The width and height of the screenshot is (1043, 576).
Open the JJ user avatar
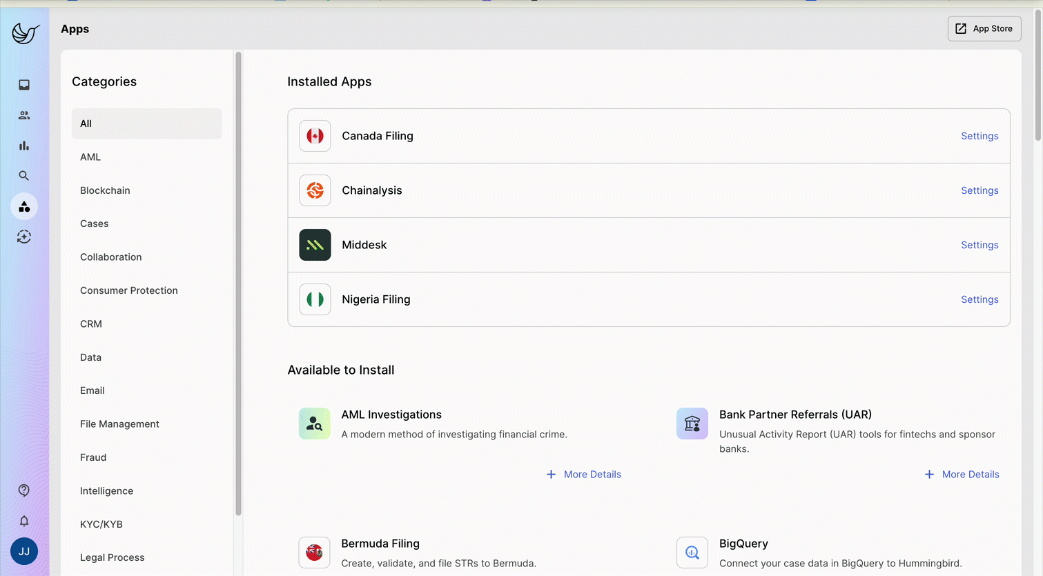[x=24, y=551]
